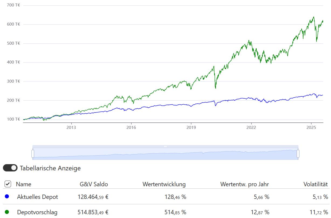Click the green dot for Depotvorschlag

7,212
